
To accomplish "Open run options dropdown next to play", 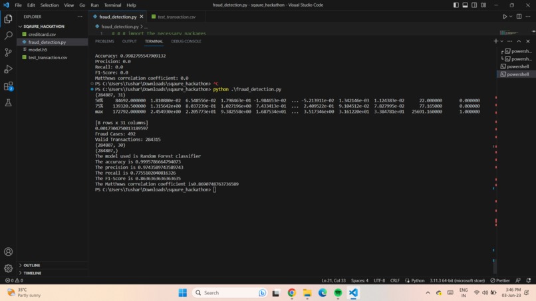I will click(511, 17).
